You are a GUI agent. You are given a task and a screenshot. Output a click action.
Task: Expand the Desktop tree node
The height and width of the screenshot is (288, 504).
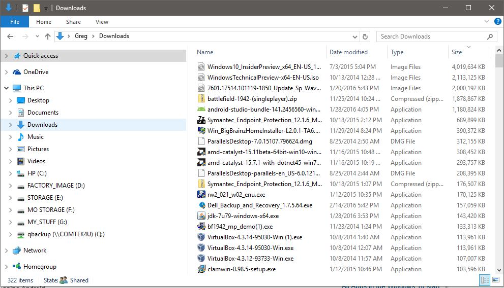point(10,100)
